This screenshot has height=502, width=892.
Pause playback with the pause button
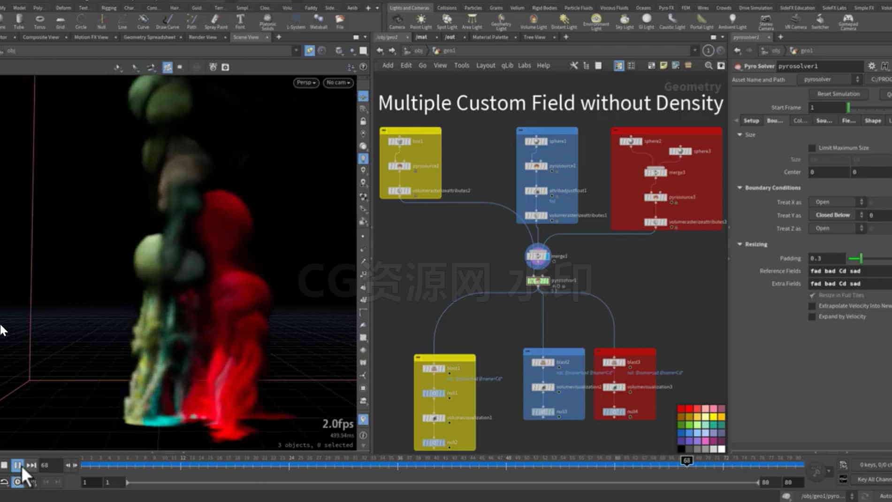17,465
